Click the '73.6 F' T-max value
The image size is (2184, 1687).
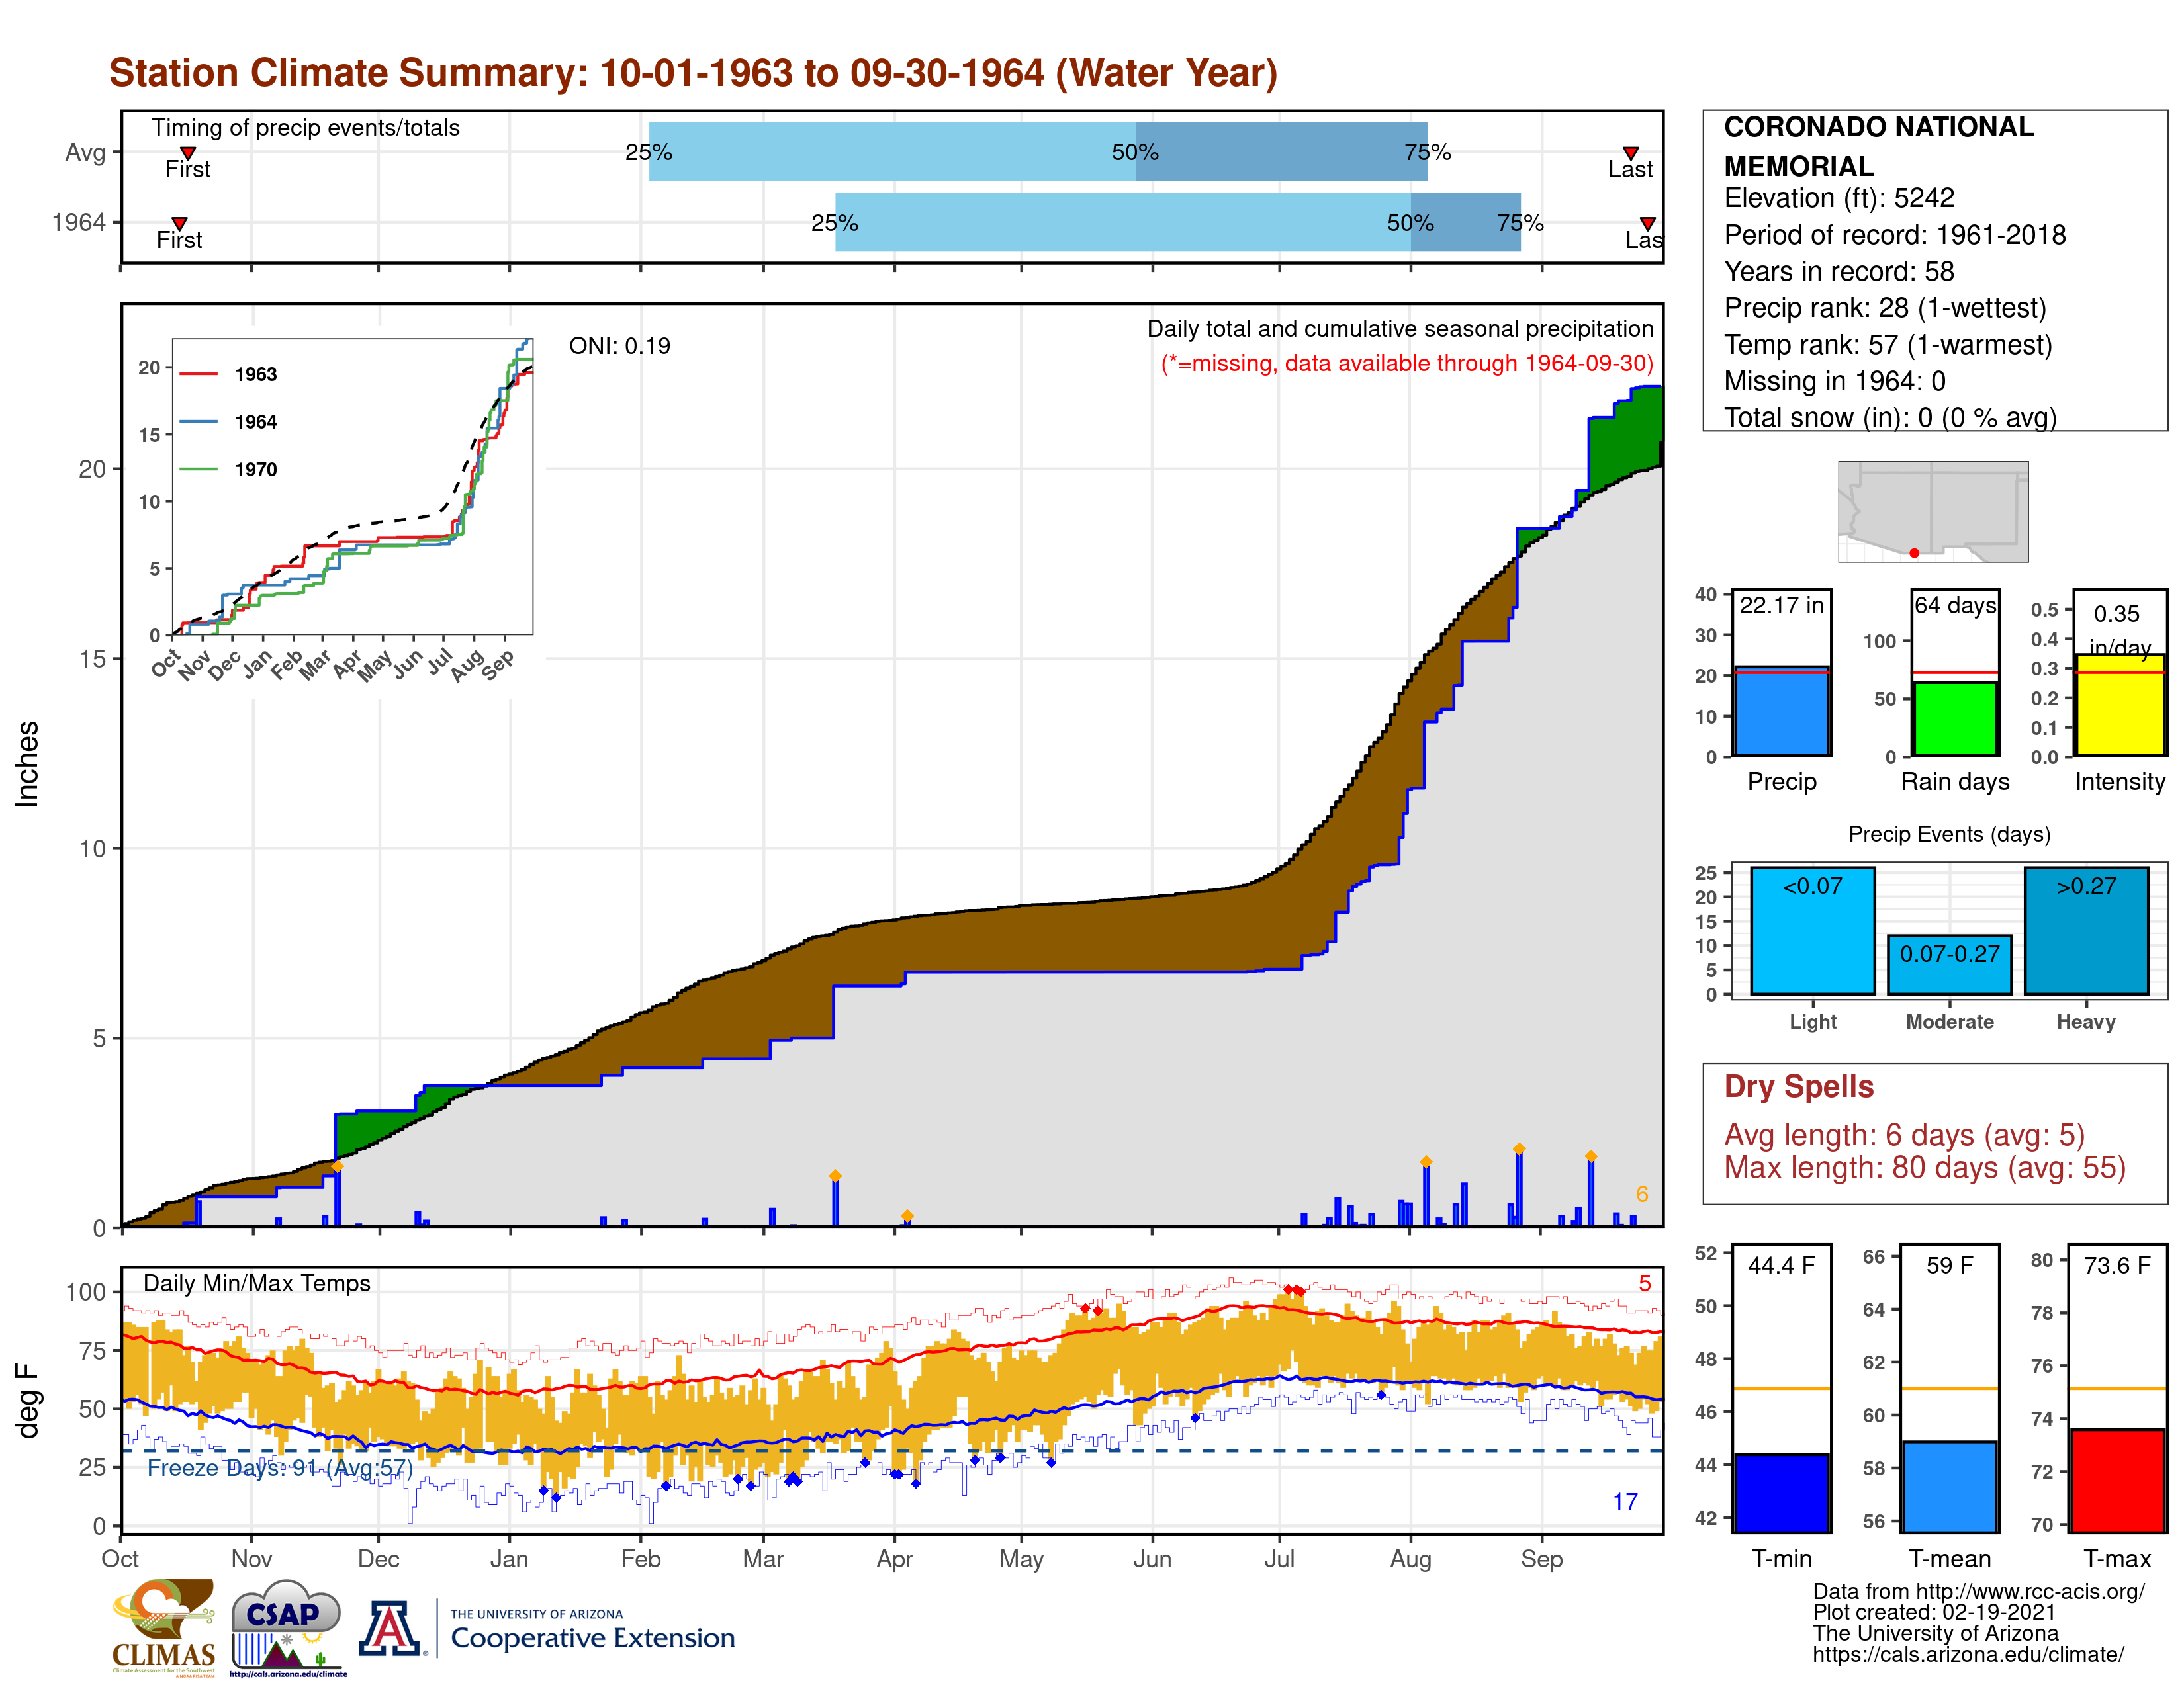point(2117,1265)
